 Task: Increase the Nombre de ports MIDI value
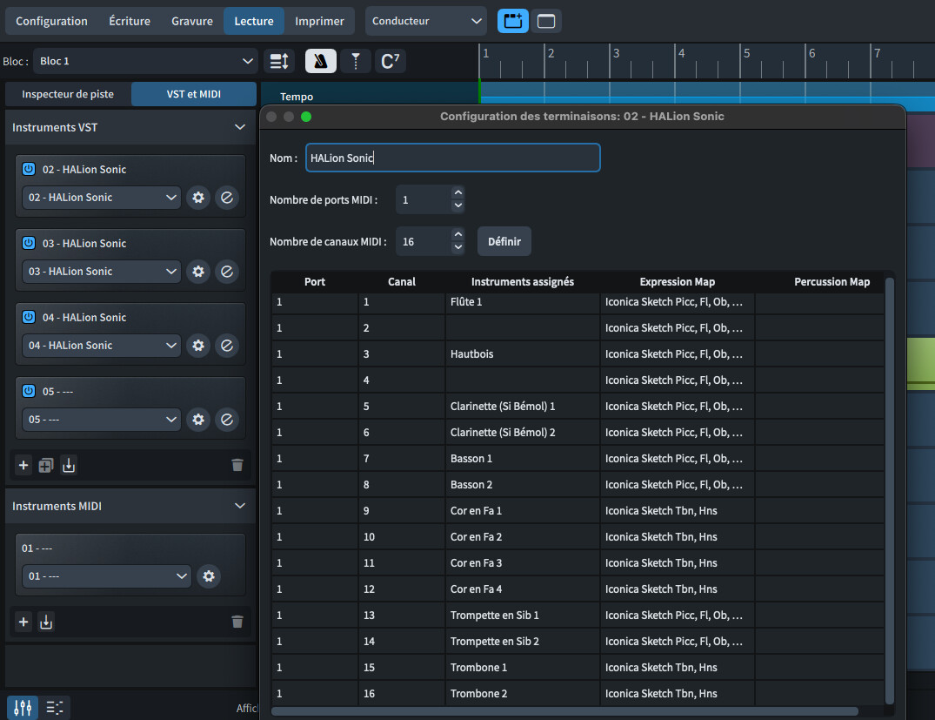[x=457, y=193]
